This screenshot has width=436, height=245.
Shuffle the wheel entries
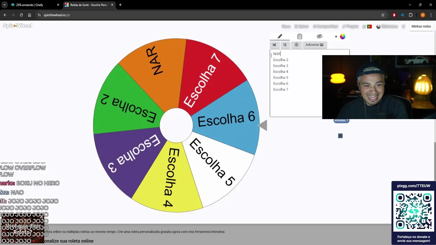(x=274, y=45)
